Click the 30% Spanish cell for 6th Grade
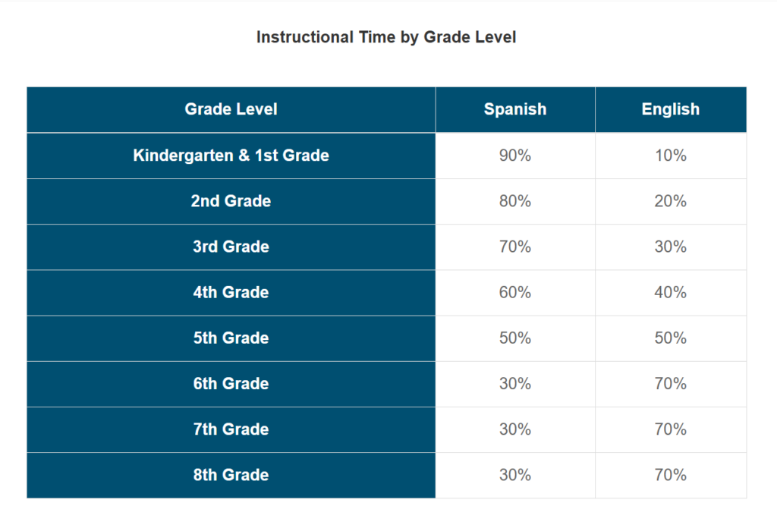The height and width of the screenshot is (525, 777). pyautogui.click(x=515, y=384)
